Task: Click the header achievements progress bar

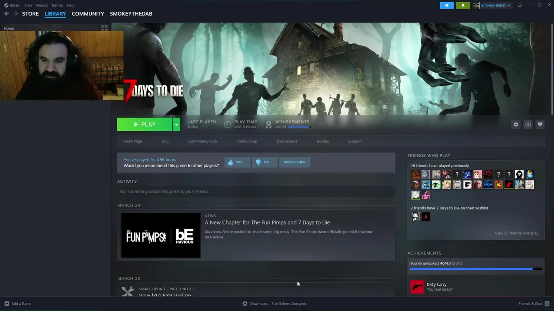Action: 299,127
